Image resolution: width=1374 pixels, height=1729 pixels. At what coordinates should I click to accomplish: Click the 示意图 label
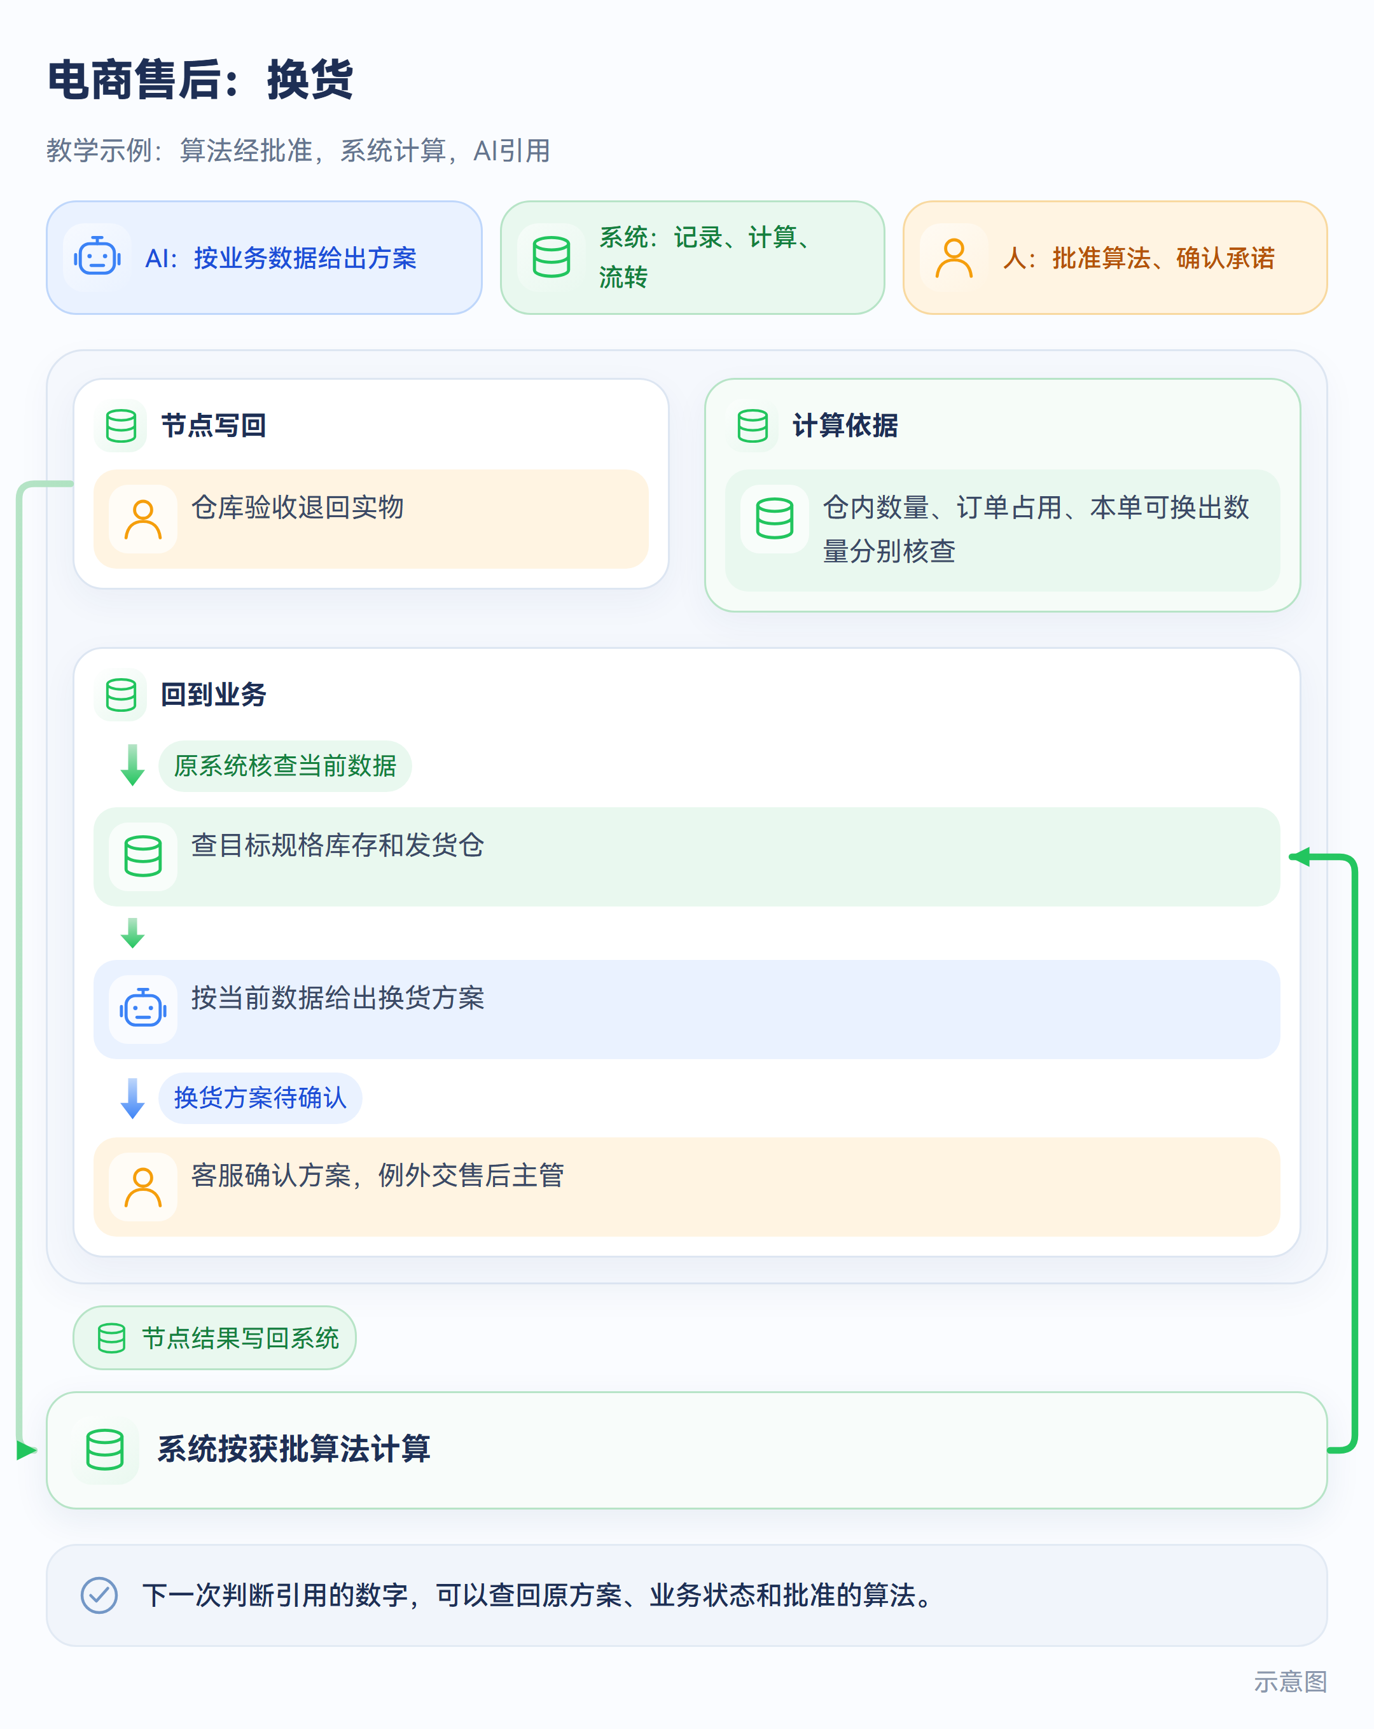pos(1291,1682)
